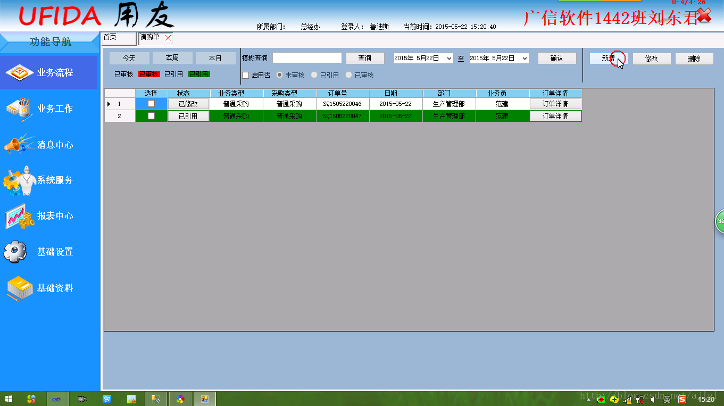
Task: Open 订单详情 for order SQ1505220047
Action: (555, 115)
